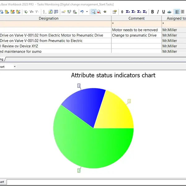The image size is (186, 186).
Task: Click the undo arrow icon
Action: tap(82, 12)
